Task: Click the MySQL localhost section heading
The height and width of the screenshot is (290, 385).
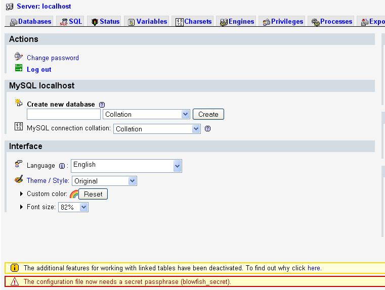Action: (x=42, y=85)
